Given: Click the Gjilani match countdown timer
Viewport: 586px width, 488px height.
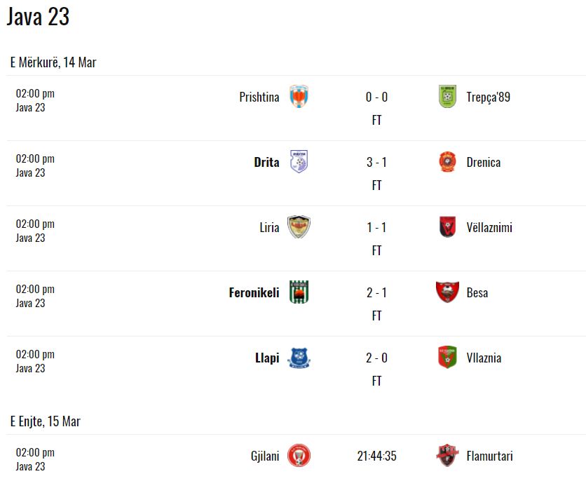Looking at the screenshot, I should click(376, 456).
